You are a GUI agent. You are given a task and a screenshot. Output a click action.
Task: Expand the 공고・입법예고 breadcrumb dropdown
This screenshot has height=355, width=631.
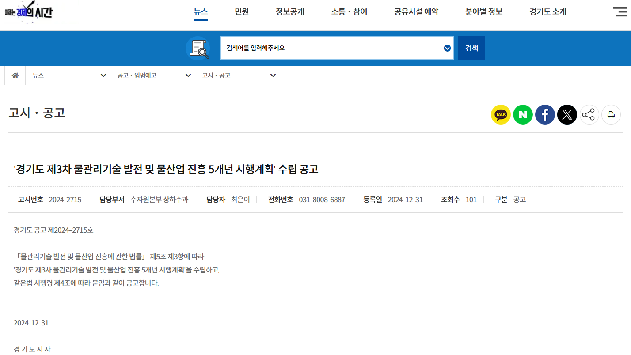pos(152,76)
